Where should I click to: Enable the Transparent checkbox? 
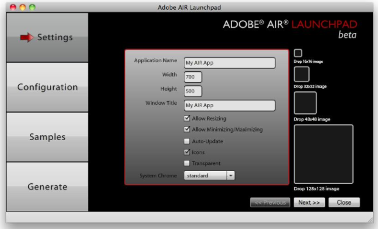point(187,163)
